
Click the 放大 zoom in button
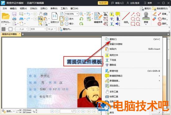[x=69, y=19]
